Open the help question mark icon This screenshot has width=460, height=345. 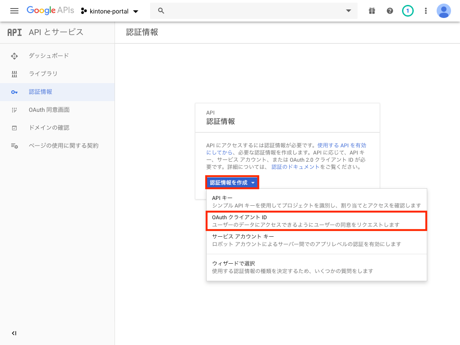point(390,11)
